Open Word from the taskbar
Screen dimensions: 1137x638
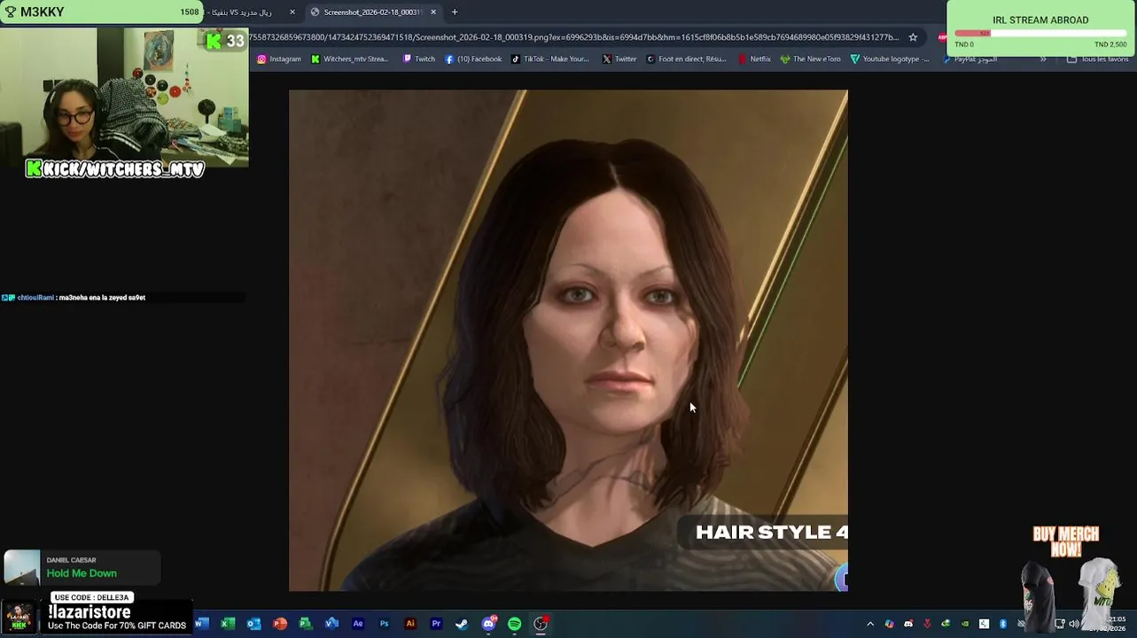point(202,624)
